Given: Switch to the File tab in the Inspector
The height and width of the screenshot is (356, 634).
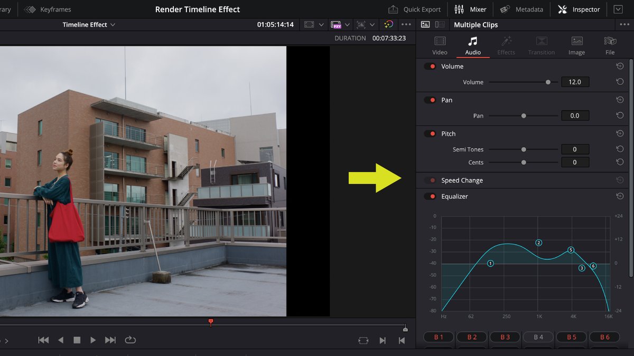Looking at the screenshot, I should click(x=610, y=45).
